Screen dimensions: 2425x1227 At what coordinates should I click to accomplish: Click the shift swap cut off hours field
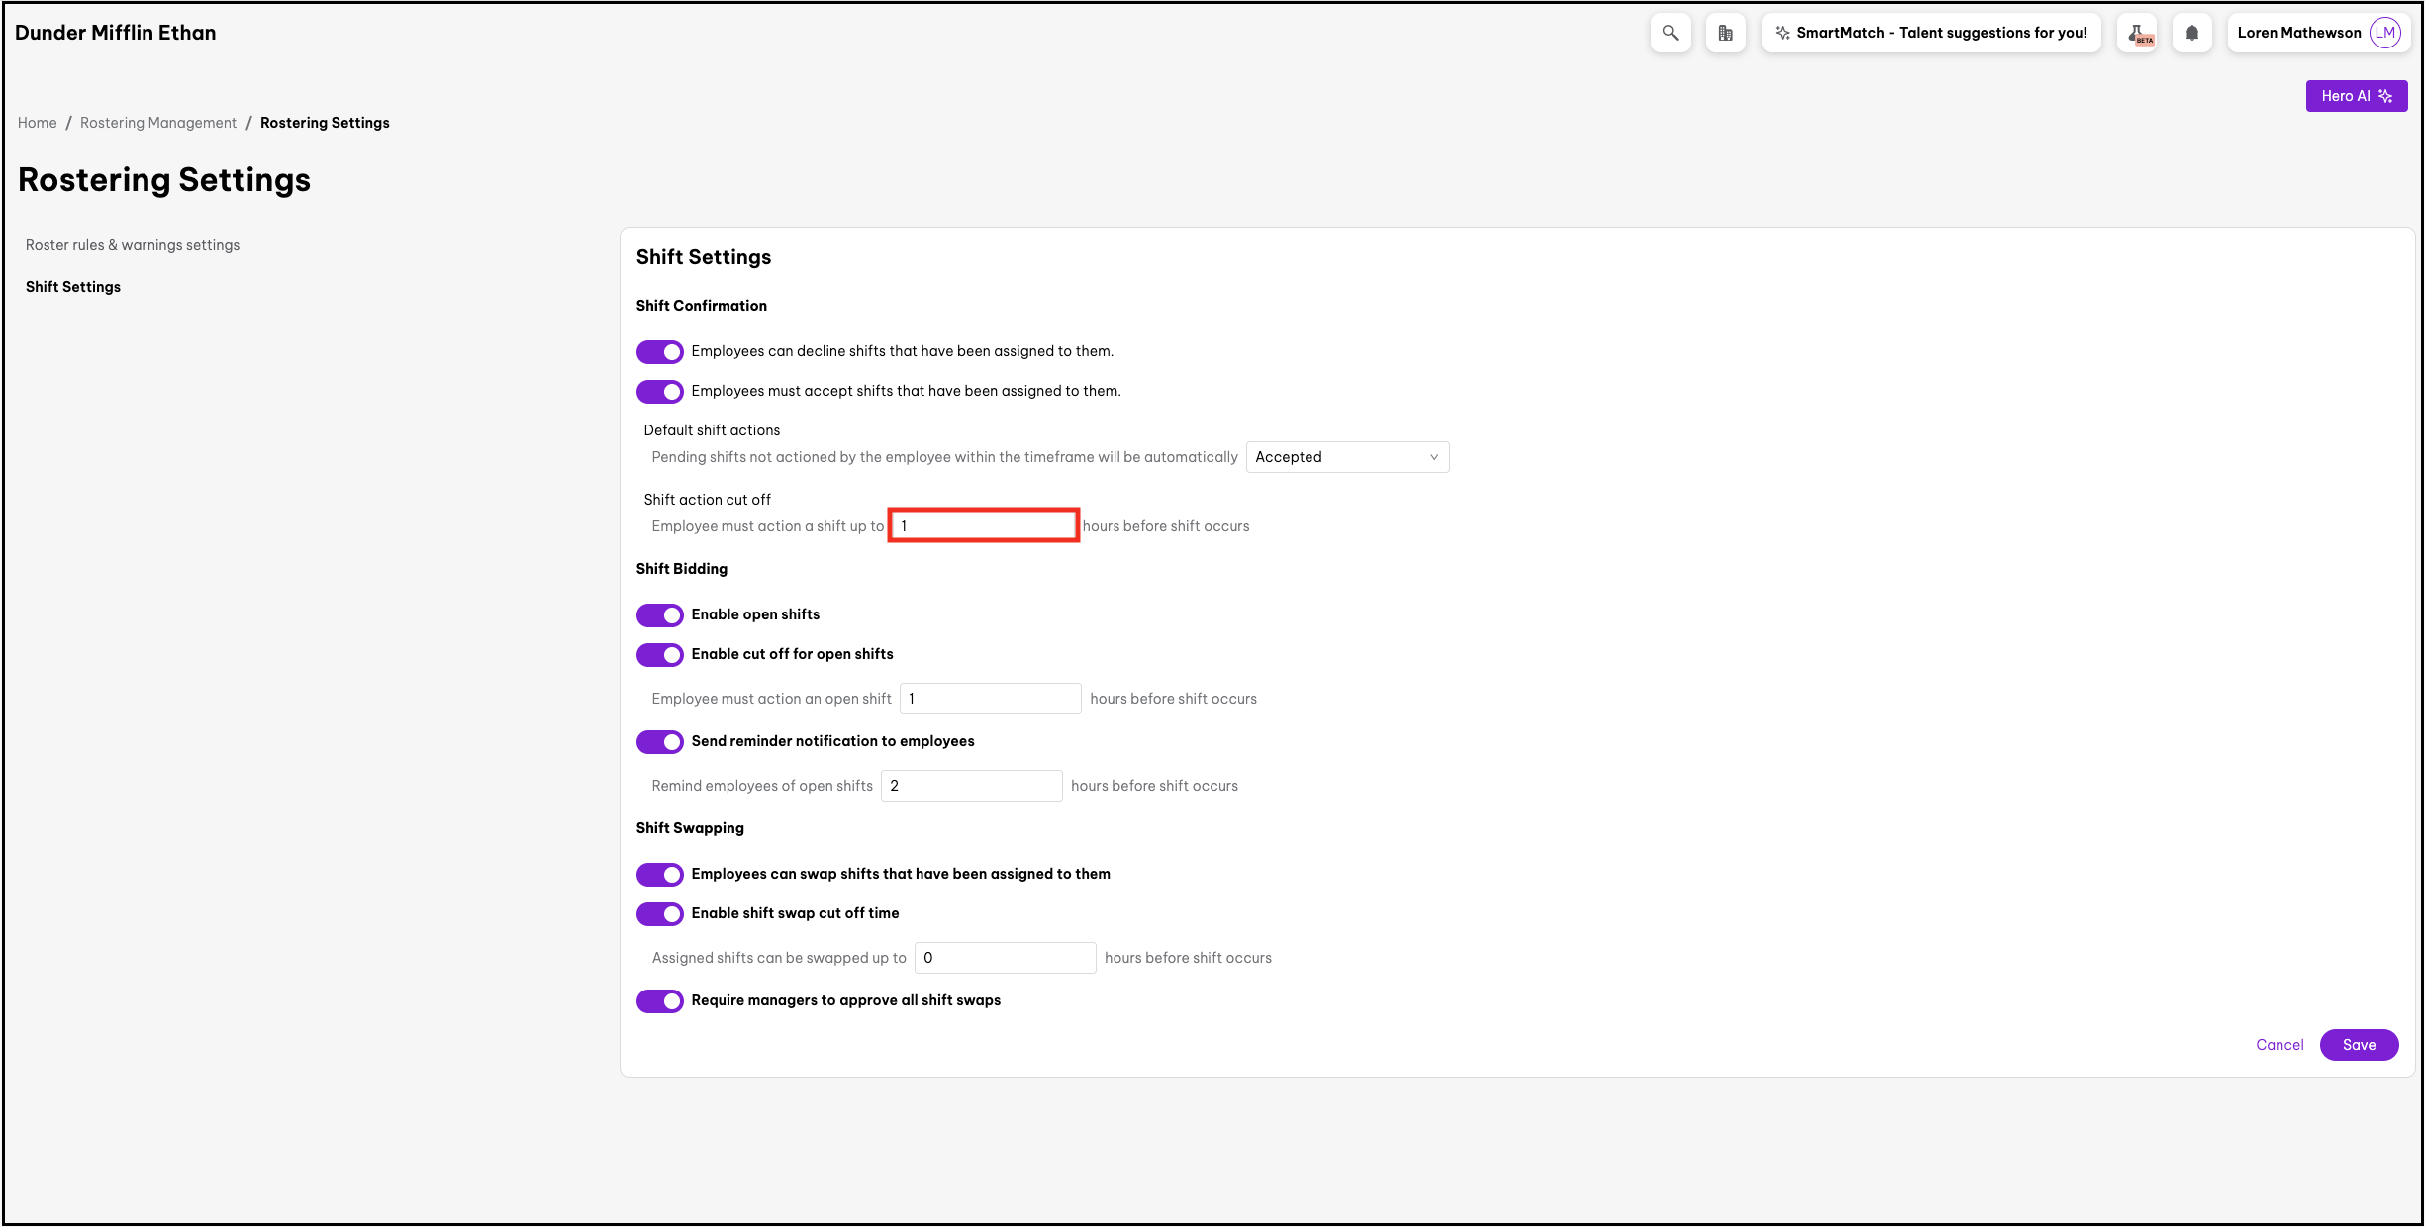coord(1005,958)
